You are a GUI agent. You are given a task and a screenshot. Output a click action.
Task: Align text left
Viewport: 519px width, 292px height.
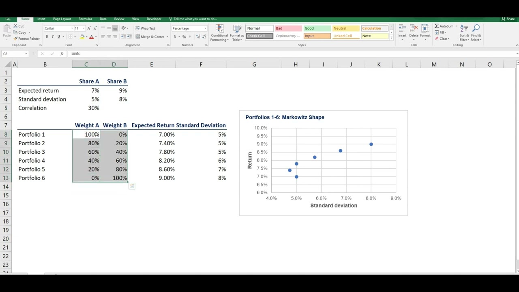[x=103, y=37]
